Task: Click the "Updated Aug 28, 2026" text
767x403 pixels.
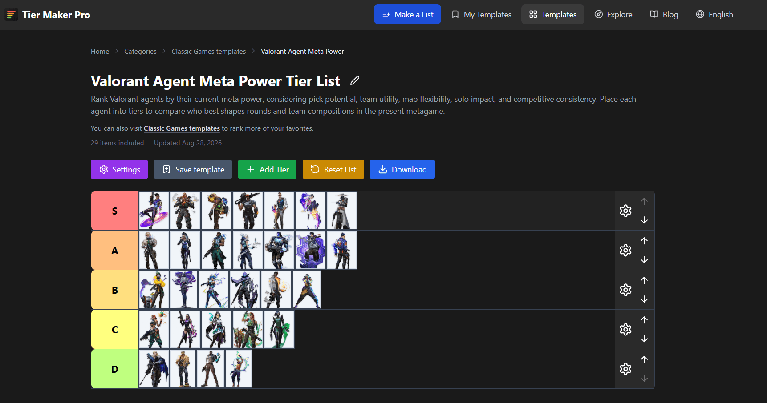Action: tap(188, 143)
